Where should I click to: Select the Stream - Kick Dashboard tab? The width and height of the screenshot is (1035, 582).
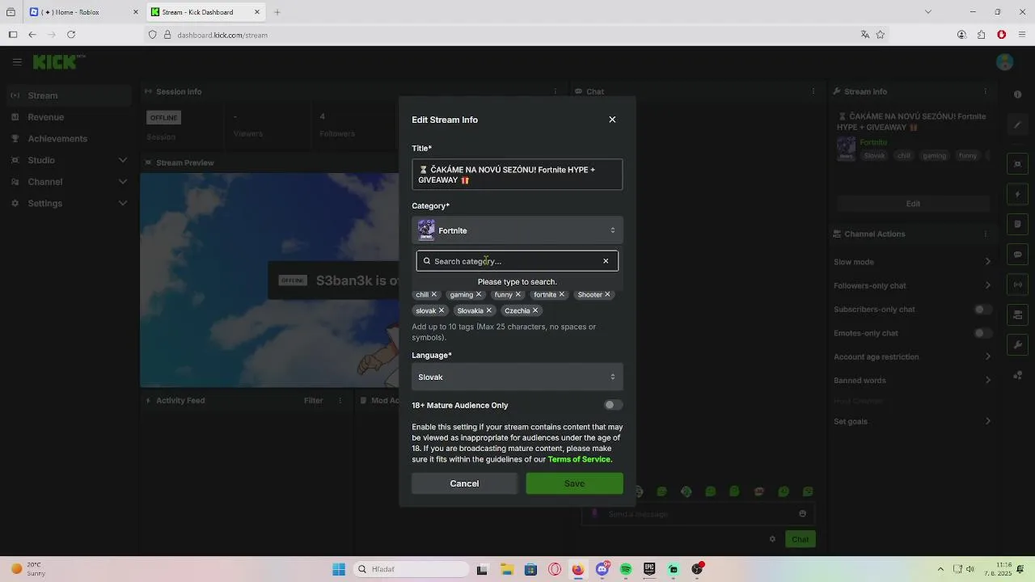[x=205, y=12]
